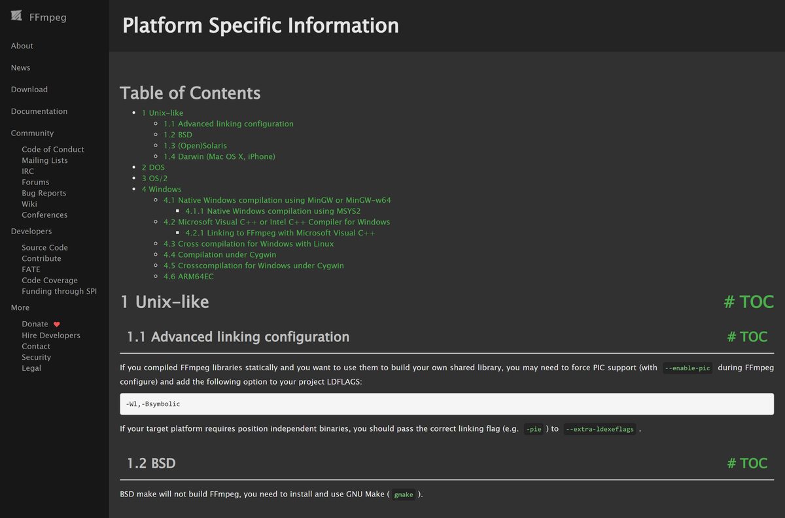Click the 'Platform Specific Information' page title
This screenshot has height=518, width=785.
pos(260,25)
